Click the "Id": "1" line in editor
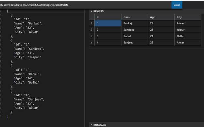Image resolution: width=204 pixels, height=127 pixels. point(22,19)
